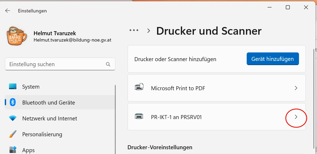Open the Apps settings category

(x=28, y=150)
